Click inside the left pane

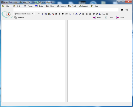click(33, 61)
